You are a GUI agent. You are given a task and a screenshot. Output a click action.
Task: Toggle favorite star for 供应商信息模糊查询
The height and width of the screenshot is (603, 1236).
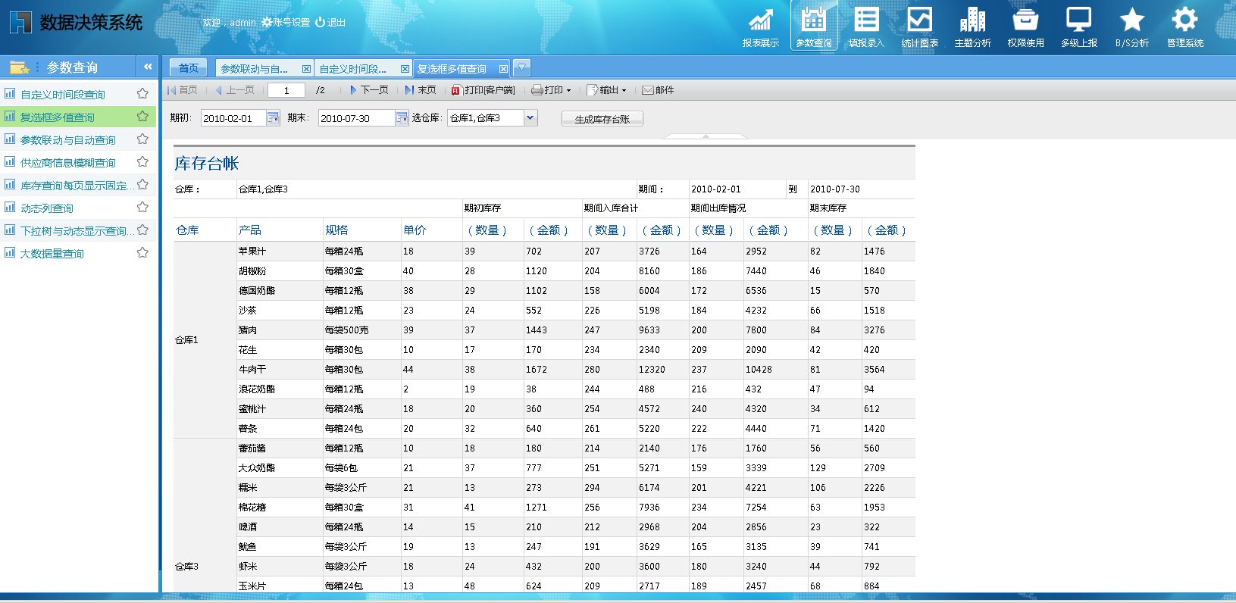[142, 162]
